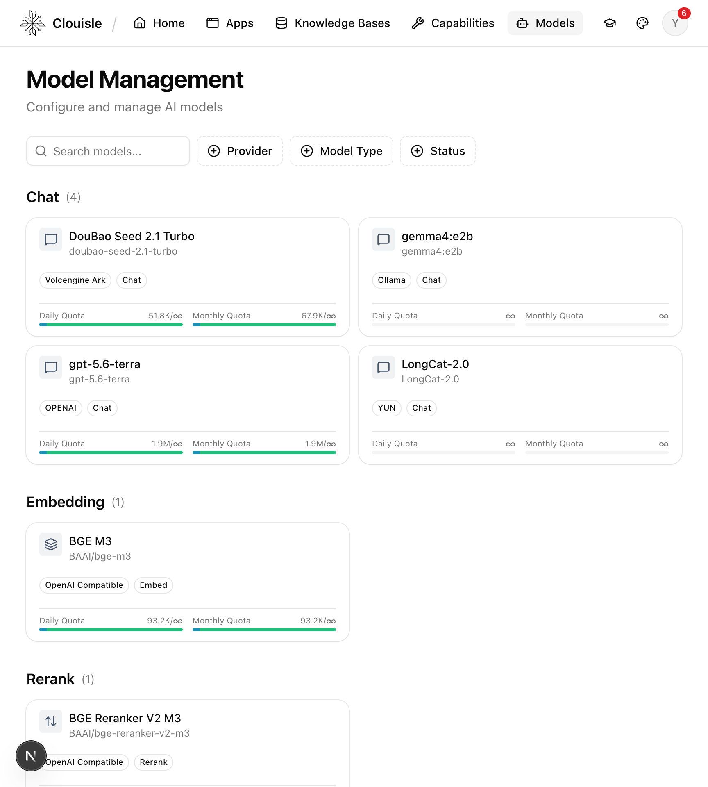Screen dimensions: 708x787
Task: Open the LongCat-2.0 model title
Action: (x=435, y=364)
